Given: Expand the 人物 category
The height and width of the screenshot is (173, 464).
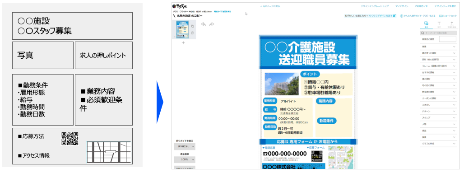Looking at the screenshot, I should click(439, 124).
